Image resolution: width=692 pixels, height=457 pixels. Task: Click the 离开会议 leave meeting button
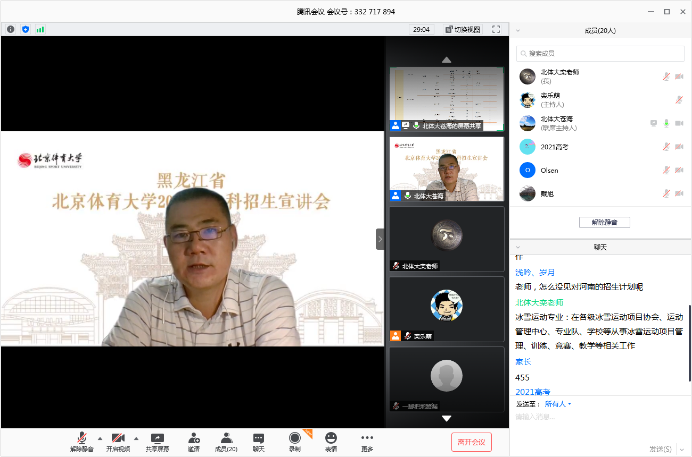(x=471, y=442)
